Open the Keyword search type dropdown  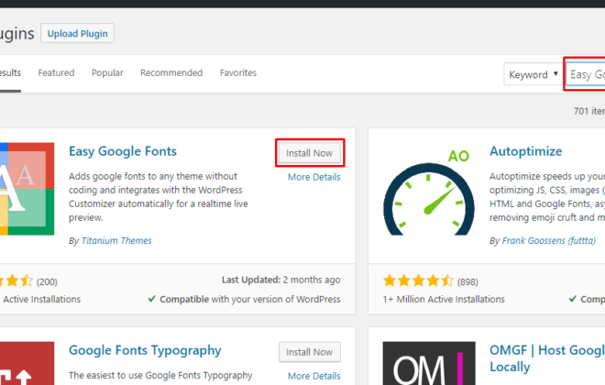(x=533, y=74)
